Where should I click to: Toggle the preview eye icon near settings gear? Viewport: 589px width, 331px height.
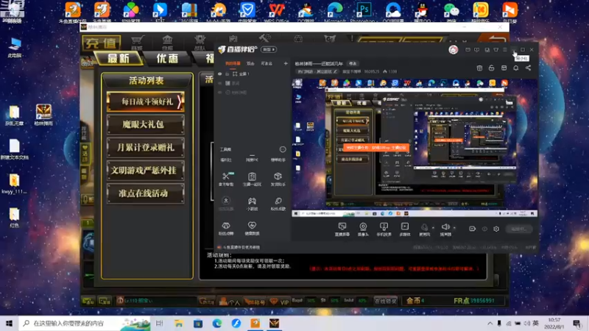[x=484, y=229]
